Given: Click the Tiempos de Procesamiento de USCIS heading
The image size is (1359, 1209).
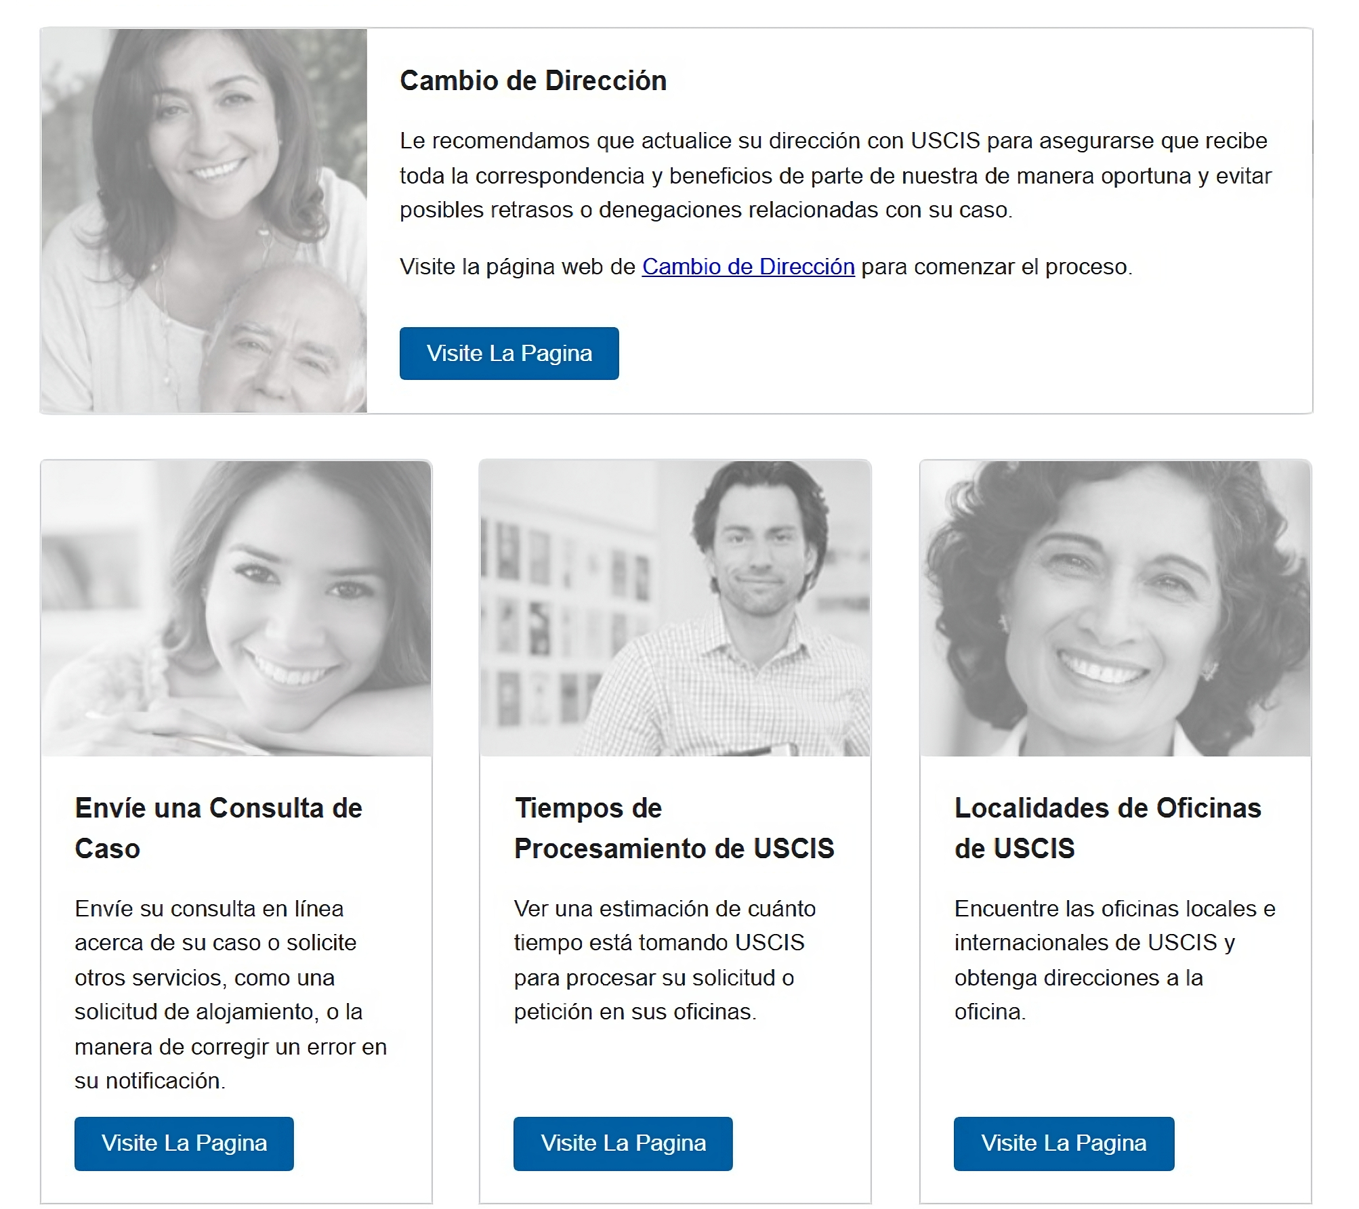Looking at the screenshot, I should click(x=674, y=828).
